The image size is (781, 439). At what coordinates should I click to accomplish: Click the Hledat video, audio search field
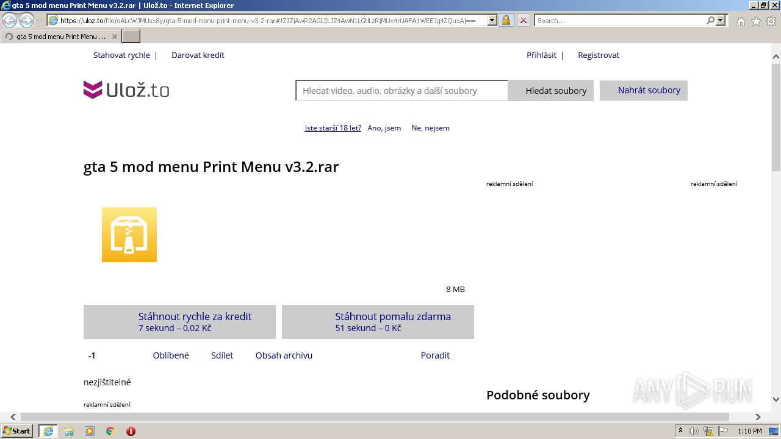pos(401,90)
